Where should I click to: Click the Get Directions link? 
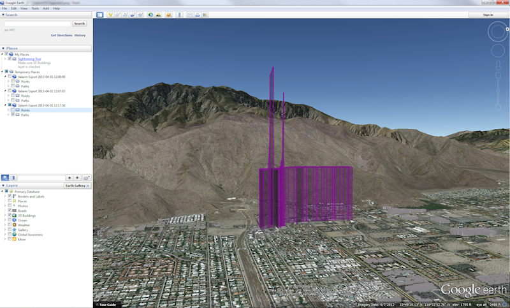[61, 35]
